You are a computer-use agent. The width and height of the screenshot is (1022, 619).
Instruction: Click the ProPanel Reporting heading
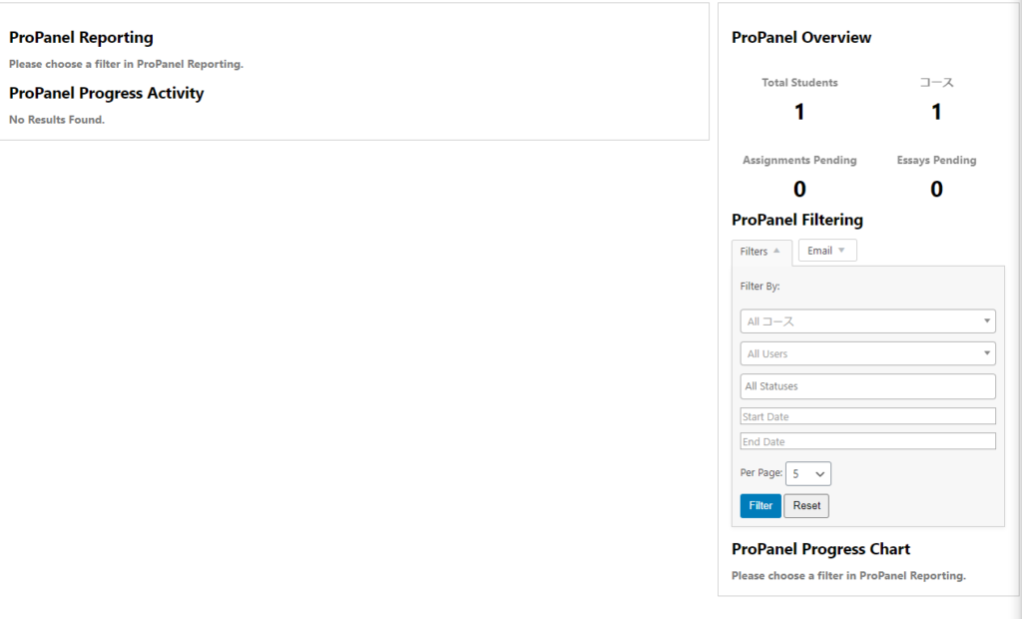(81, 38)
